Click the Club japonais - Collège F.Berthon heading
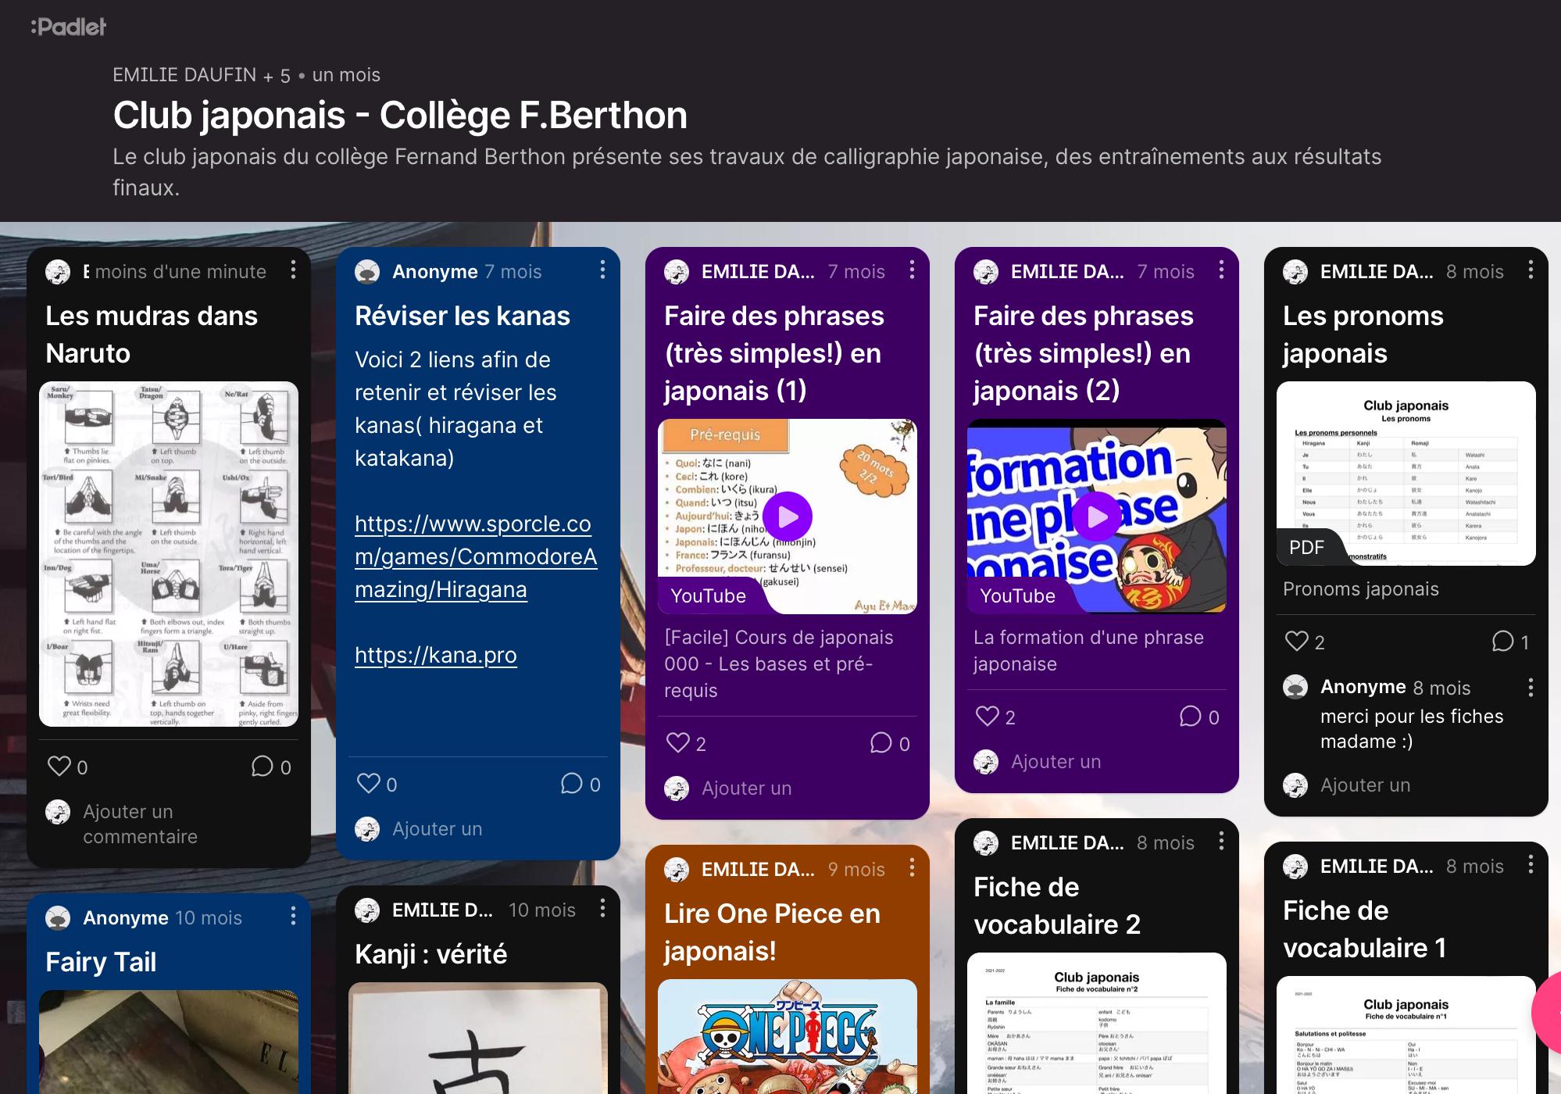Image resolution: width=1561 pixels, height=1094 pixels. [400, 115]
